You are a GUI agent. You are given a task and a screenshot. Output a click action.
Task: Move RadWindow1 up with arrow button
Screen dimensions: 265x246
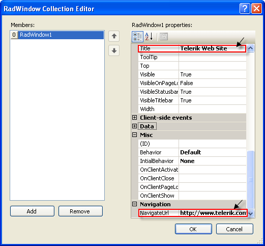(114, 36)
